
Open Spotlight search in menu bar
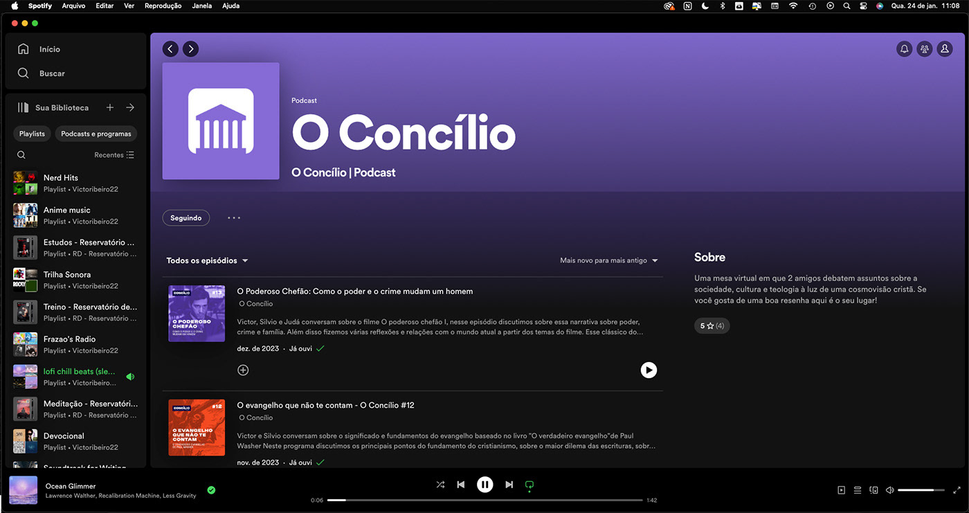pyautogui.click(x=846, y=6)
